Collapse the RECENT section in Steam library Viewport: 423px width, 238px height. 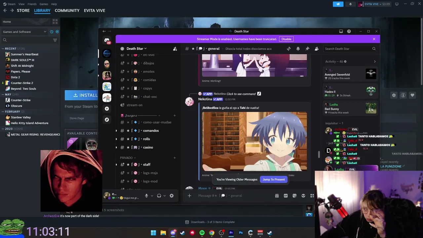(x=3, y=49)
